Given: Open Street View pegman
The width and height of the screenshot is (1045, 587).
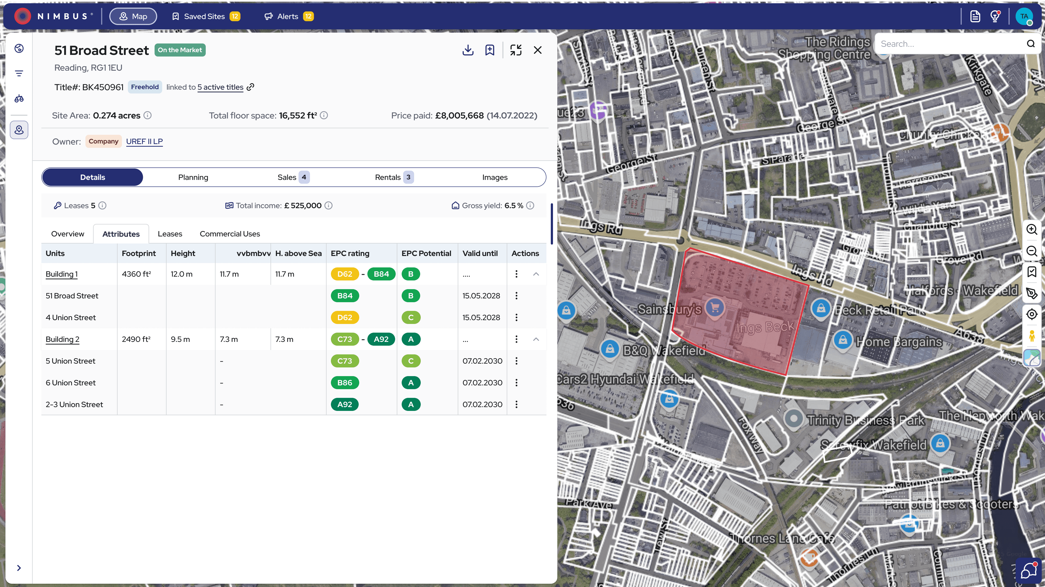Looking at the screenshot, I should click(x=1032, y=336).
